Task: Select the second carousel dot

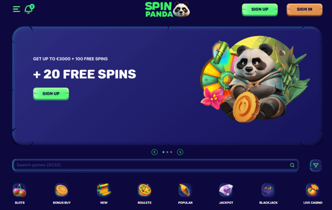Action: click(167, 152)
